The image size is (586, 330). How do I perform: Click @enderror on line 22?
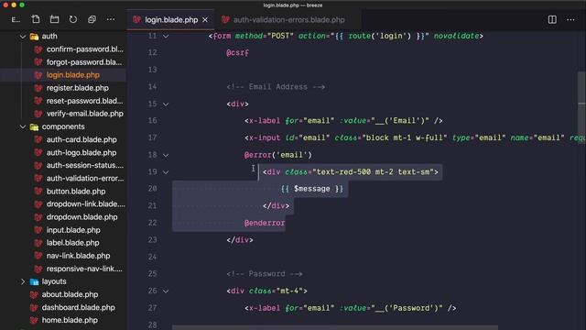(x=265, y=223)
